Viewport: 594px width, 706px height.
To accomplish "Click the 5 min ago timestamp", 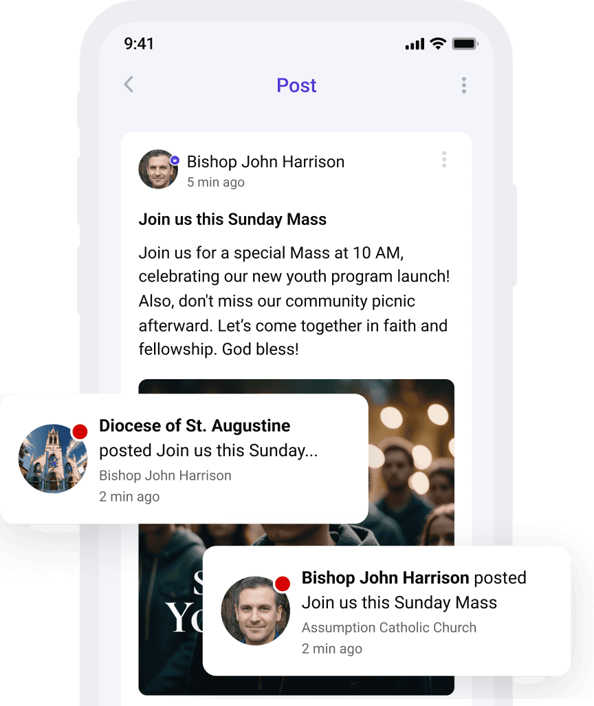I will click(216, 182).
